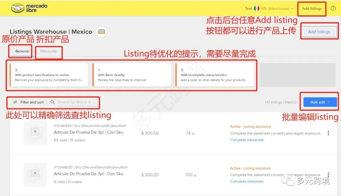This screenshot has height=196, width=341.
Task: Open the three-dot menu on the second listing
Action: pos(328,175)
